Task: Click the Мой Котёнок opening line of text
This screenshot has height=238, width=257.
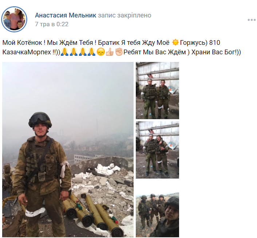Action: pos(24,43)
